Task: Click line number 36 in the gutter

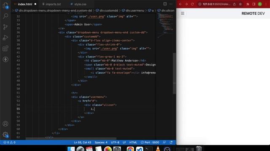Action: 18,32
